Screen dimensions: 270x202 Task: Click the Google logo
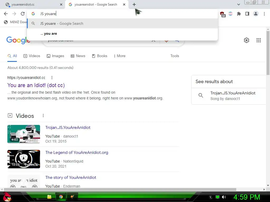pos(18,40)
